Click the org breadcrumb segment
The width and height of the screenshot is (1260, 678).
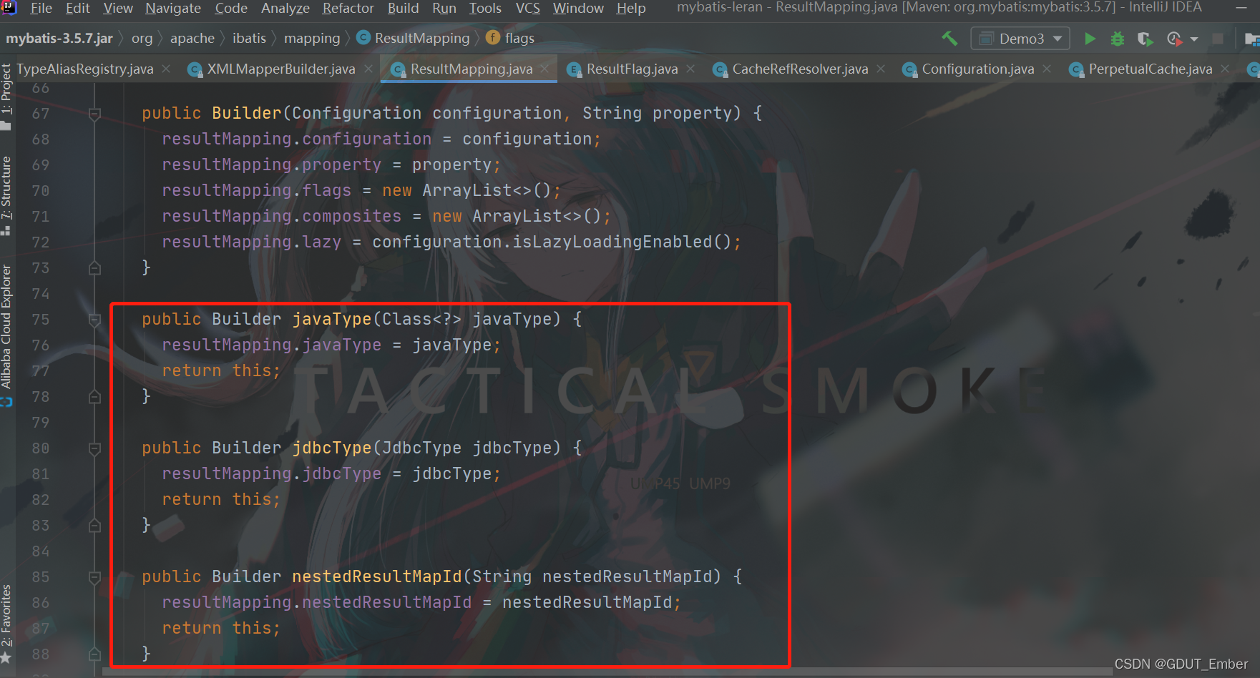pyautogui.click(x=142, y=39)
